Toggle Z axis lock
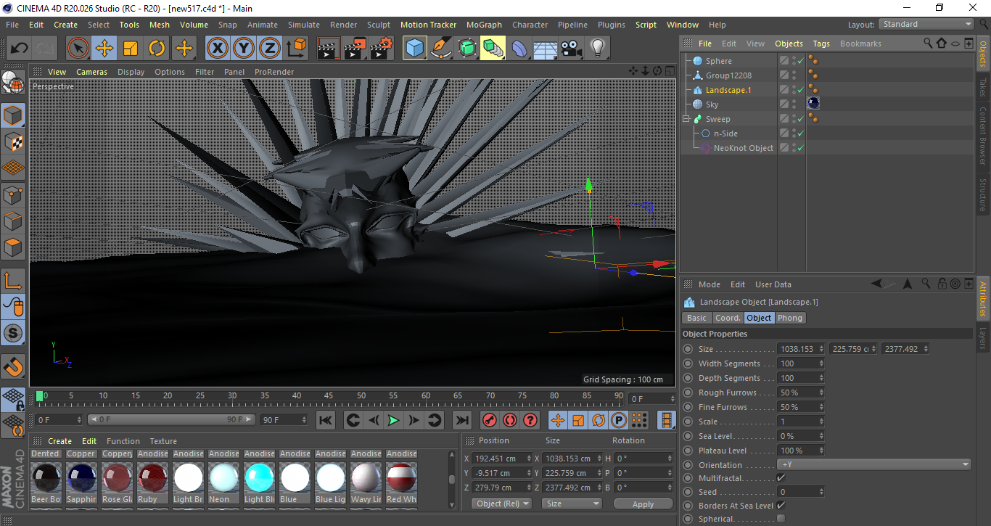The width and height of the screenshot is (991, 526). (269, 49)
